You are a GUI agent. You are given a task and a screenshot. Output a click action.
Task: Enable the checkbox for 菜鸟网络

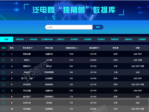coord(3,85)
